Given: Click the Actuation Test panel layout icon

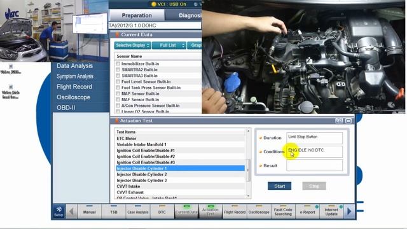Looking at the screenshot, I should [339, 121].
